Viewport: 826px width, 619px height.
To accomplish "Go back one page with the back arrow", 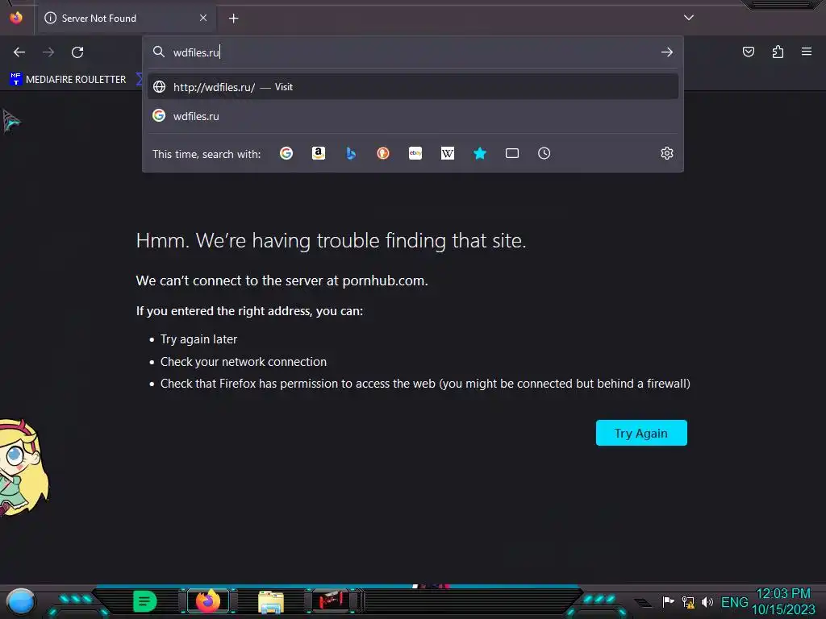I will pyautogui.click(x=19, y=52).
